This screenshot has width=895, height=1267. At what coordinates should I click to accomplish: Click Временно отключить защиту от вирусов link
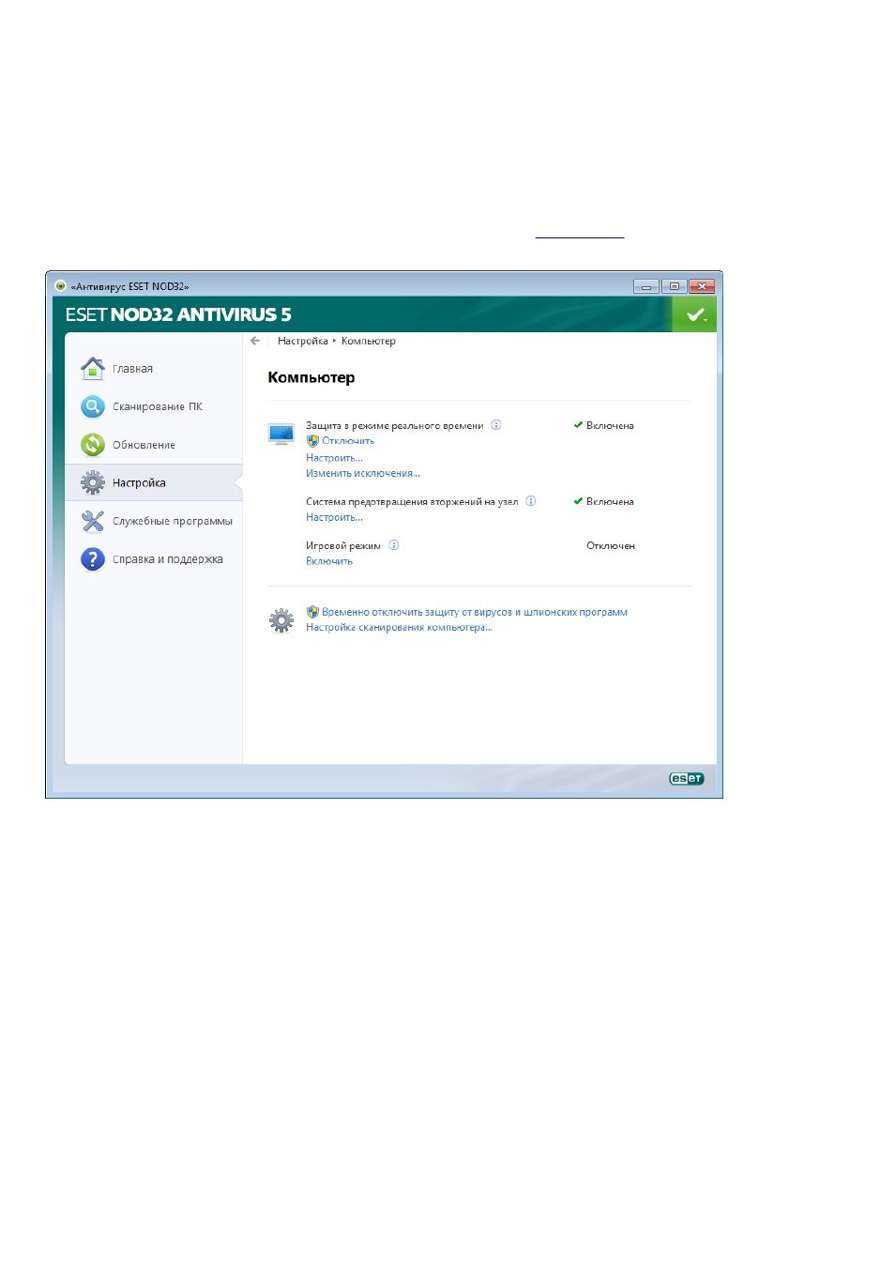[x=475, y=612]
